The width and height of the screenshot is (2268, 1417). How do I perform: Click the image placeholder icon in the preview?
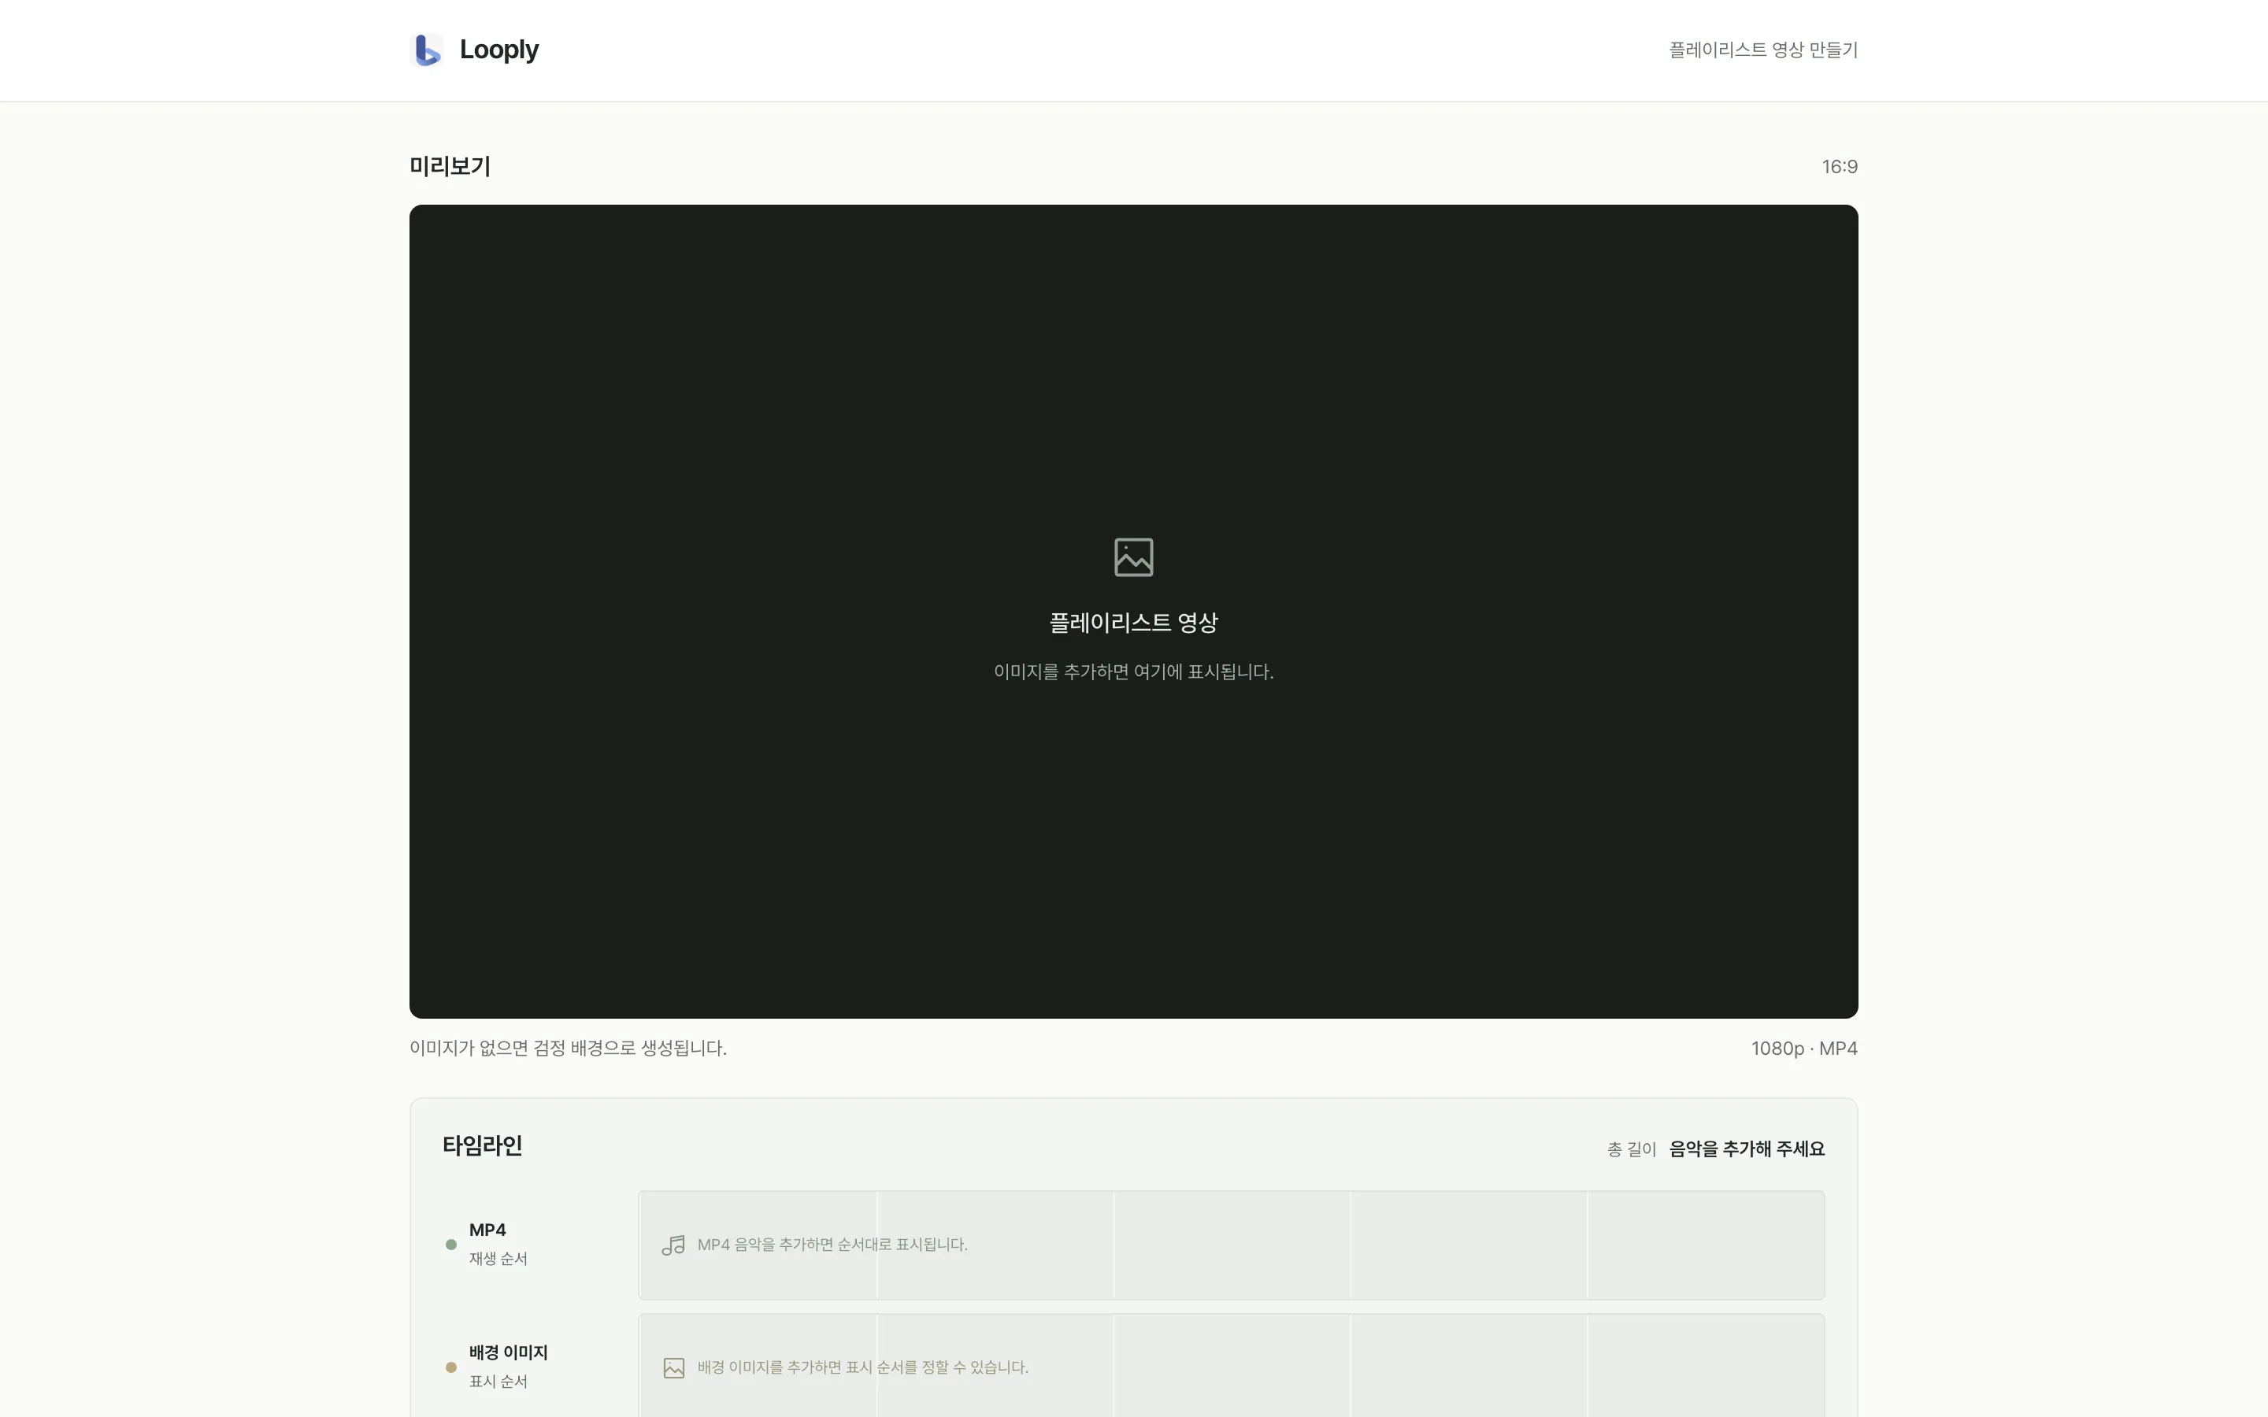pos(1133,557)
